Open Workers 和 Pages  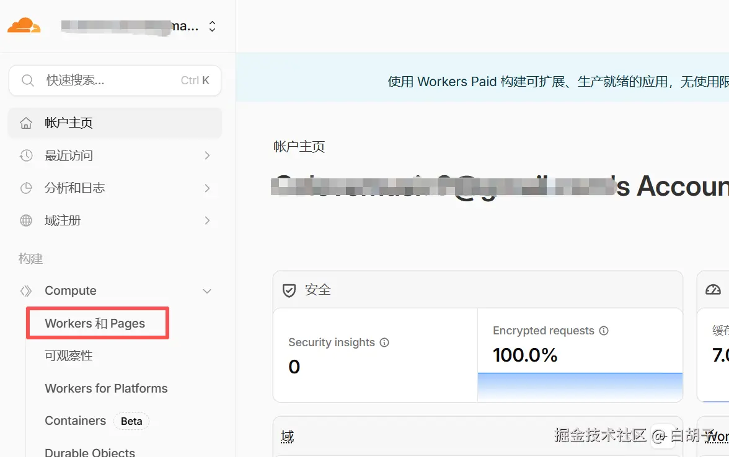click(95, 323)
